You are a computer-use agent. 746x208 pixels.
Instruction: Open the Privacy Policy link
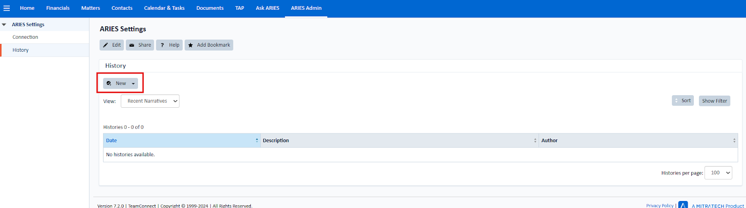tap(660, 205)
